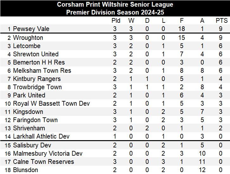Click Pewsey Vale's goals-for value 18
Screen dimensions: 230x174
[x=182, y=29]
